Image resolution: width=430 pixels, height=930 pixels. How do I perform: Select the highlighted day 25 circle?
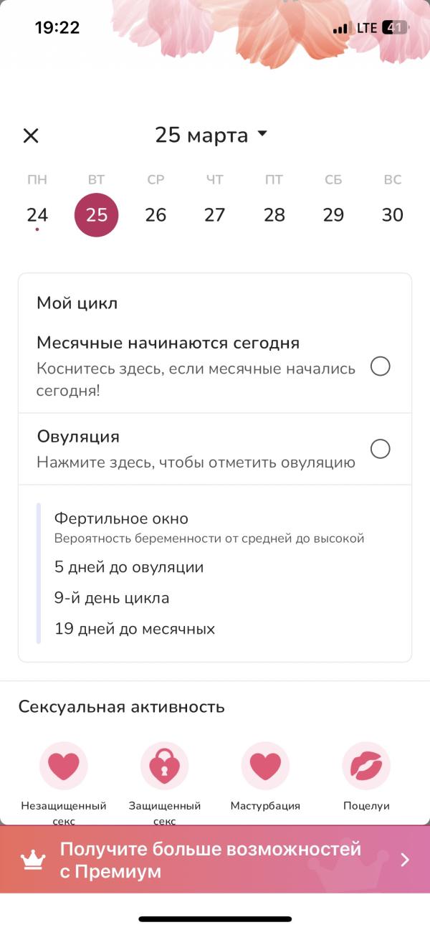click(x=97, y=214)
